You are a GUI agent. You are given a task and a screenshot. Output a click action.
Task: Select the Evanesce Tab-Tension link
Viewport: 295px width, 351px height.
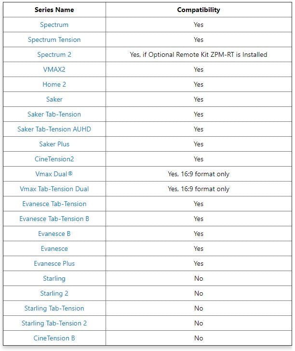(54, 204)
